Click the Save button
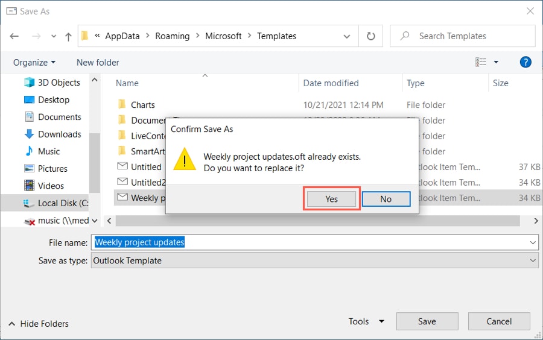 (427, 321)
